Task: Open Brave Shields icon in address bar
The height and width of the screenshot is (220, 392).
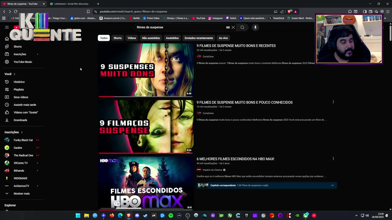Action: pos(290,11)
